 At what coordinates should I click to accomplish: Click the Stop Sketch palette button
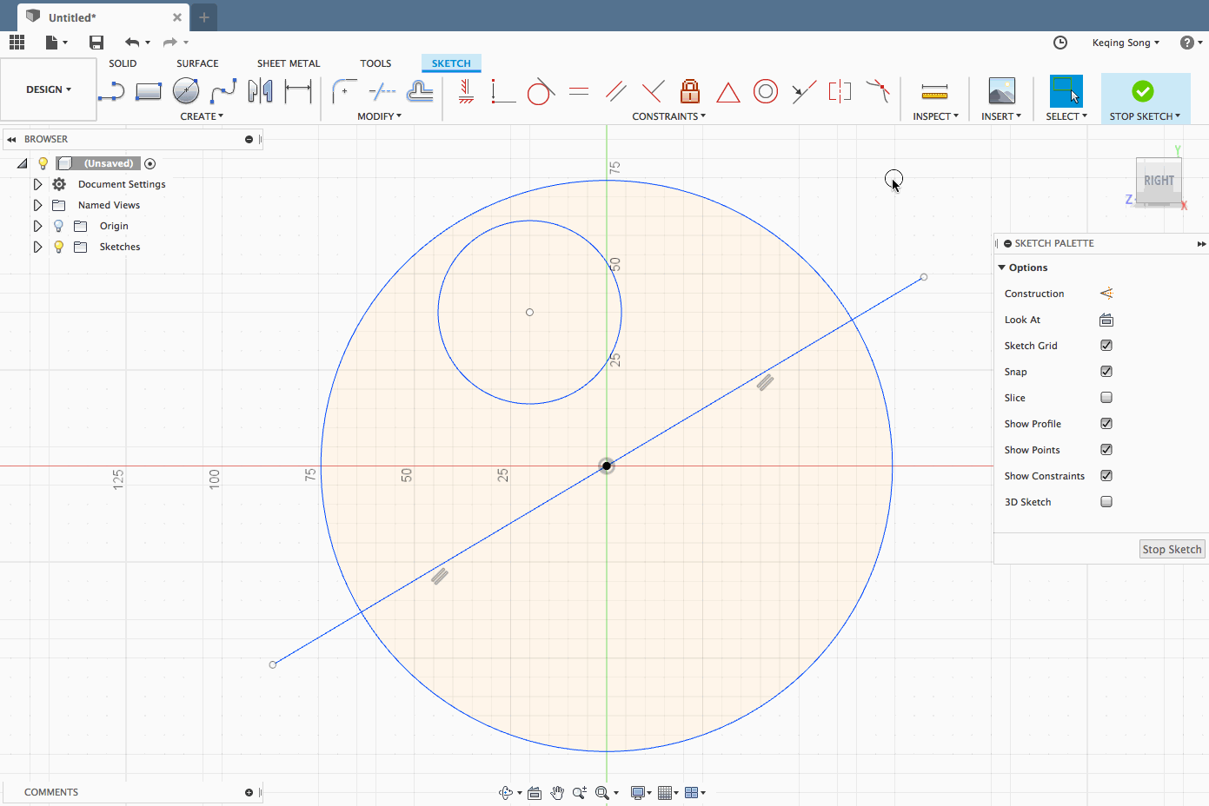point(1172,549)
